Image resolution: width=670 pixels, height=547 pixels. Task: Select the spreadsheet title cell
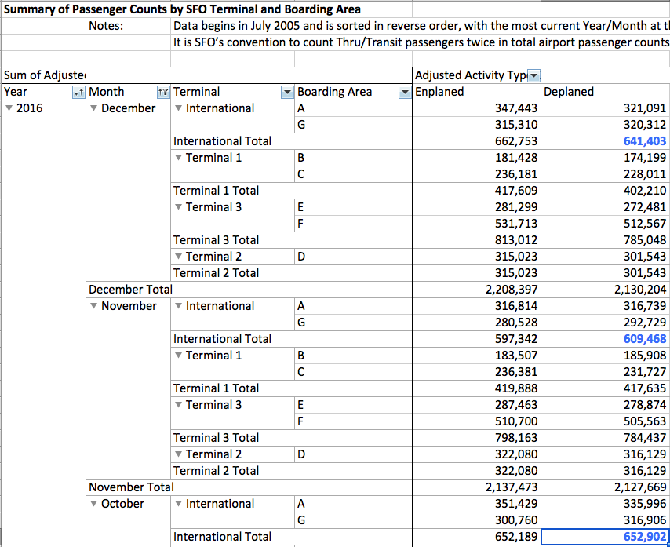pos(182,9)
